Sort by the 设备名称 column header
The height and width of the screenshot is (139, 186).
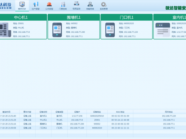click(43, 112)
